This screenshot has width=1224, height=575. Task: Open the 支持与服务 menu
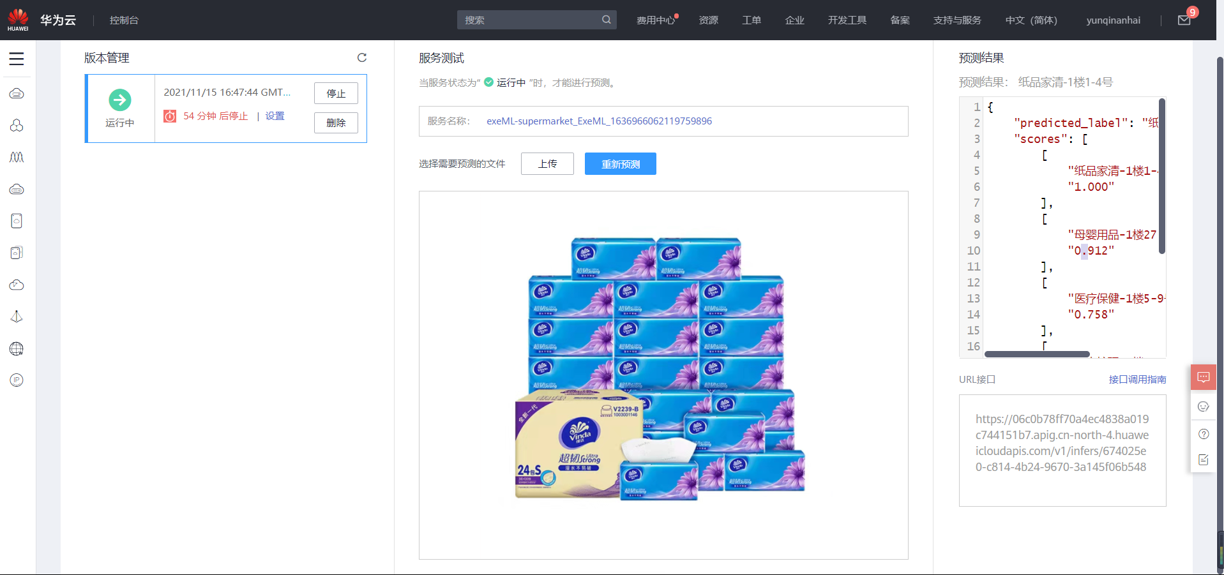(957, 20)
